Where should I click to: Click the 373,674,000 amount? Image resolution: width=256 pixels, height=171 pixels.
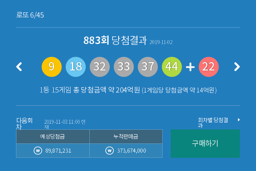coord(131,151)
